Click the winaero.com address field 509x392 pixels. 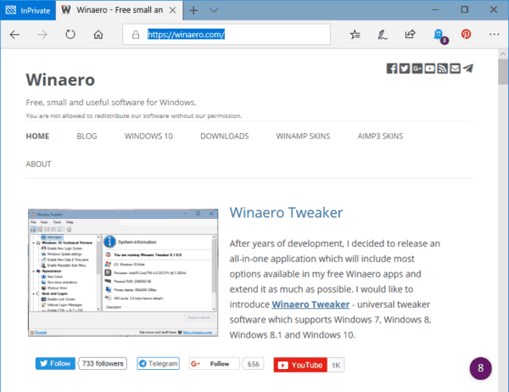227,35
